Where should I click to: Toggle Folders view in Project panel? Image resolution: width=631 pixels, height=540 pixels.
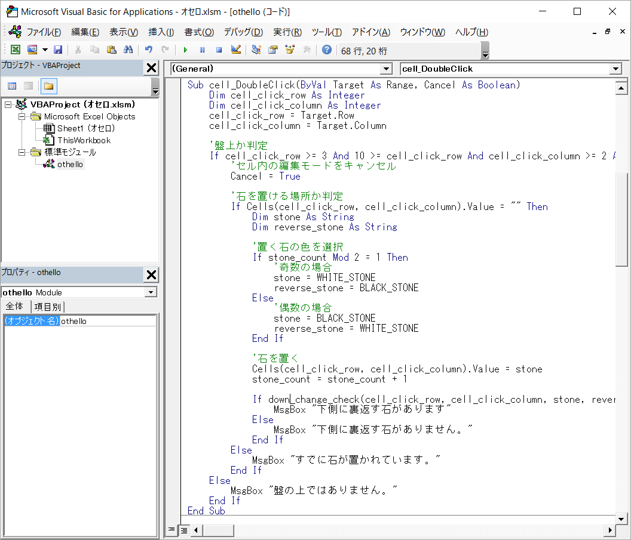click(x=48, y=86)
